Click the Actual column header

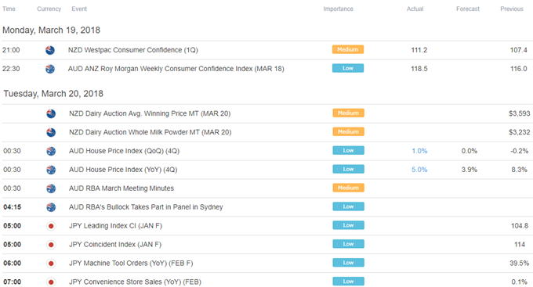coord(415,9)
